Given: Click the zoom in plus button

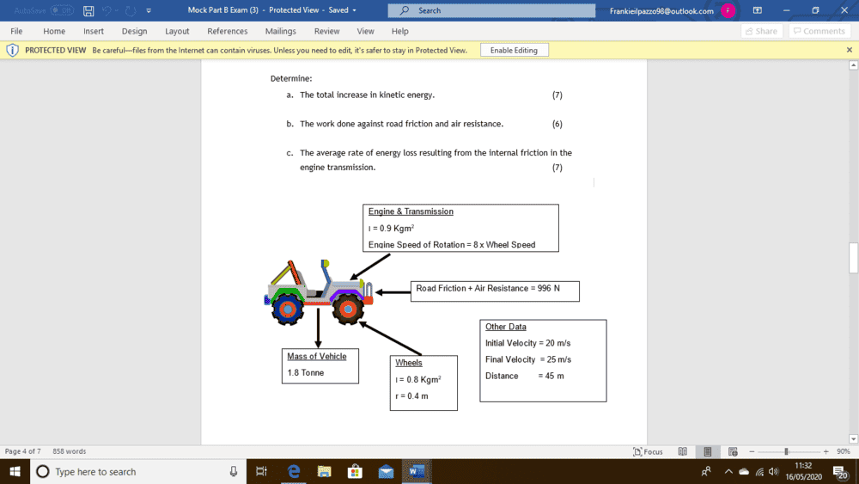Looking at the screenshot, I should (x=825, y=451).
